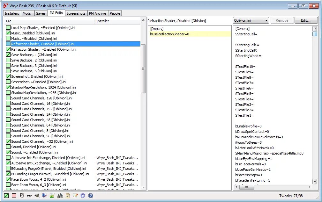Select Save Backups, 2 [Oblivion].ini row
Screen dimensions: 322x202
point(73,60)
